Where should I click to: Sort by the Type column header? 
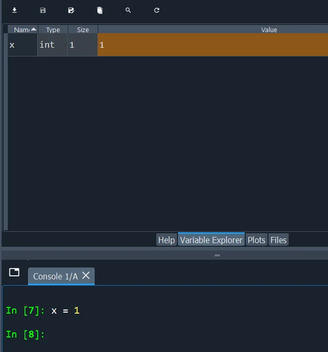pyautogui.click(x=53, y=30)
